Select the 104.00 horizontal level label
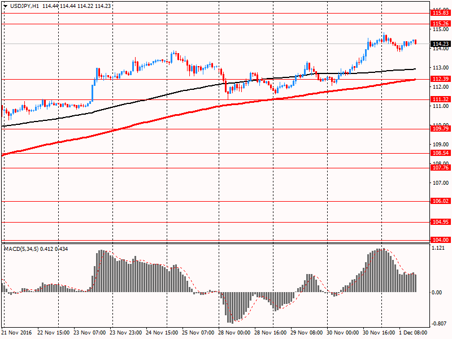The height and width of the screenshot is (339, 452). tap(441, 240)
